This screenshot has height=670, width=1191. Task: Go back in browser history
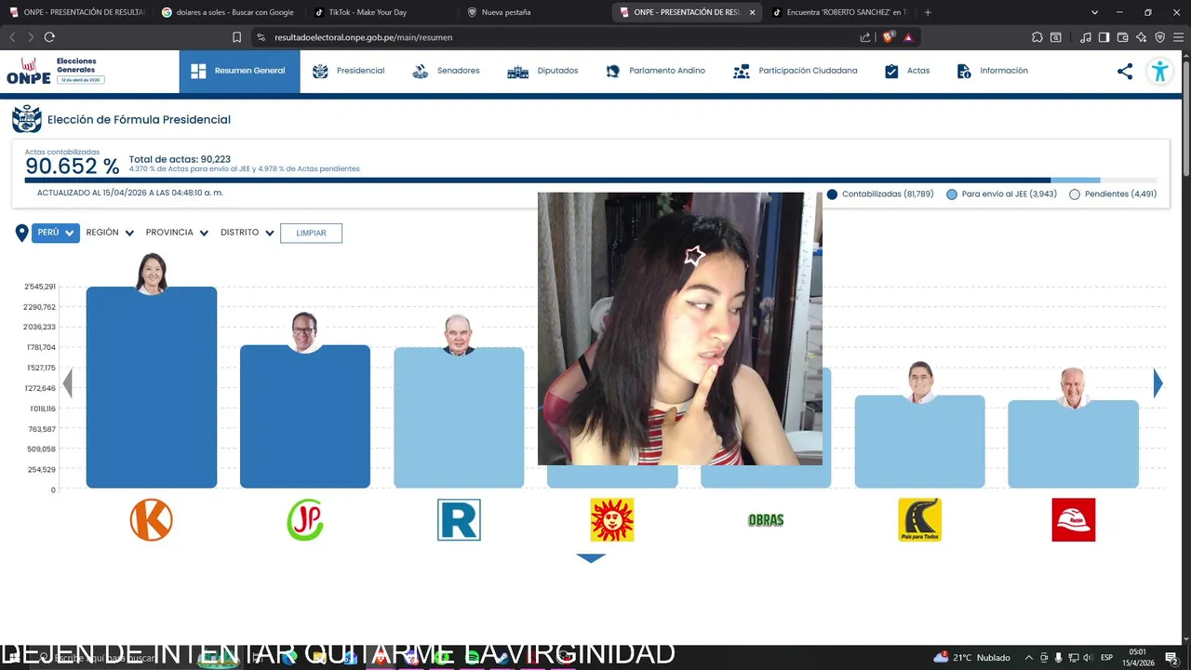(12, 37)
